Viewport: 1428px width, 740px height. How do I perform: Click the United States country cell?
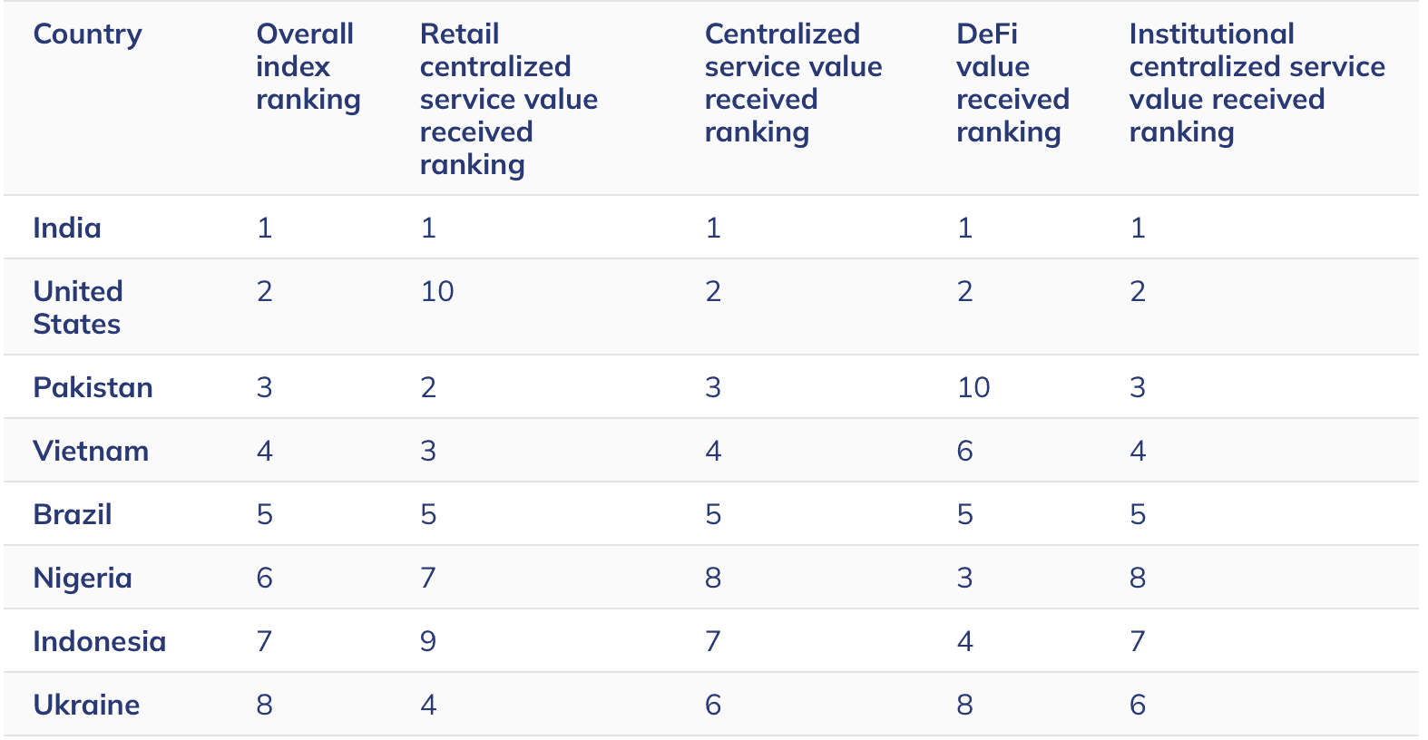coord(78,307)
